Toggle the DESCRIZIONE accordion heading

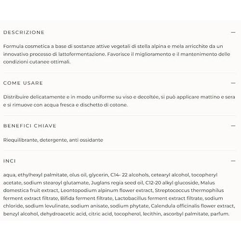tap(24, 32)
